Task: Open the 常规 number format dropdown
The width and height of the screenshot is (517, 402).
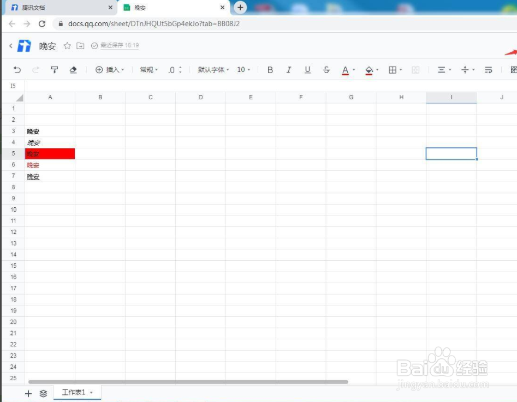Action: click(148, 70)
